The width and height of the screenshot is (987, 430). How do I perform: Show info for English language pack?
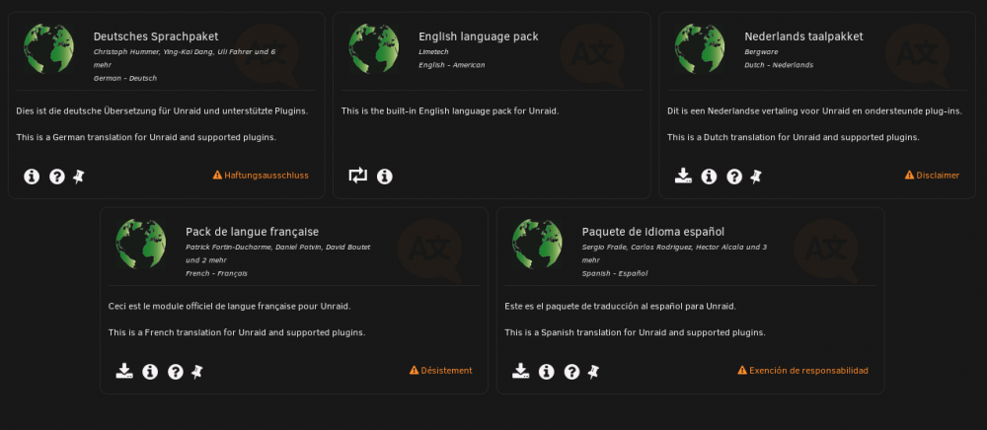385,177
